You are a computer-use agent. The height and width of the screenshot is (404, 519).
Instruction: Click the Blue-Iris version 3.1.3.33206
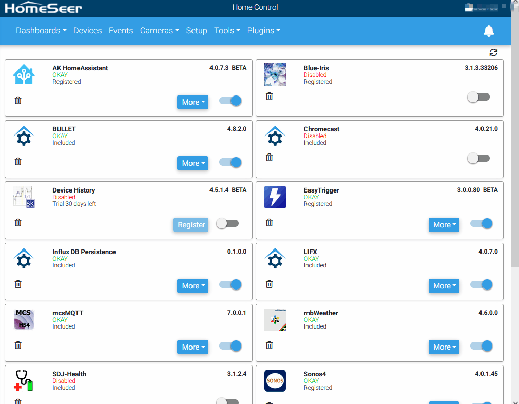point(481,68)
